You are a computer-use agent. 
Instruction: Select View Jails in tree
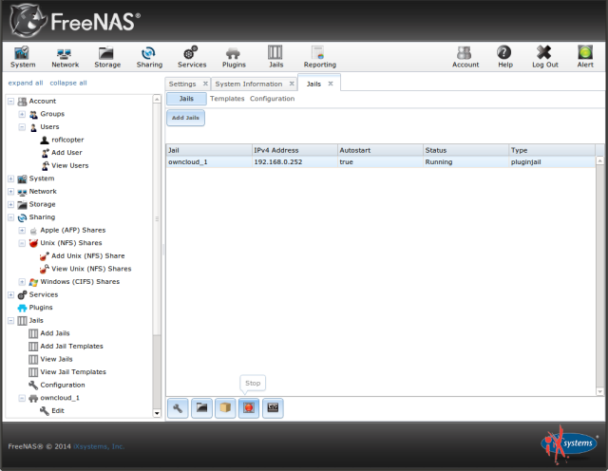[50, 359]
